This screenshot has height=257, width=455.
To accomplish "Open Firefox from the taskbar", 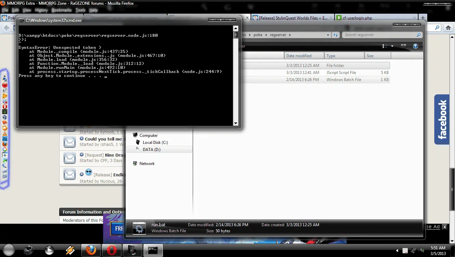I will (91, 250).
